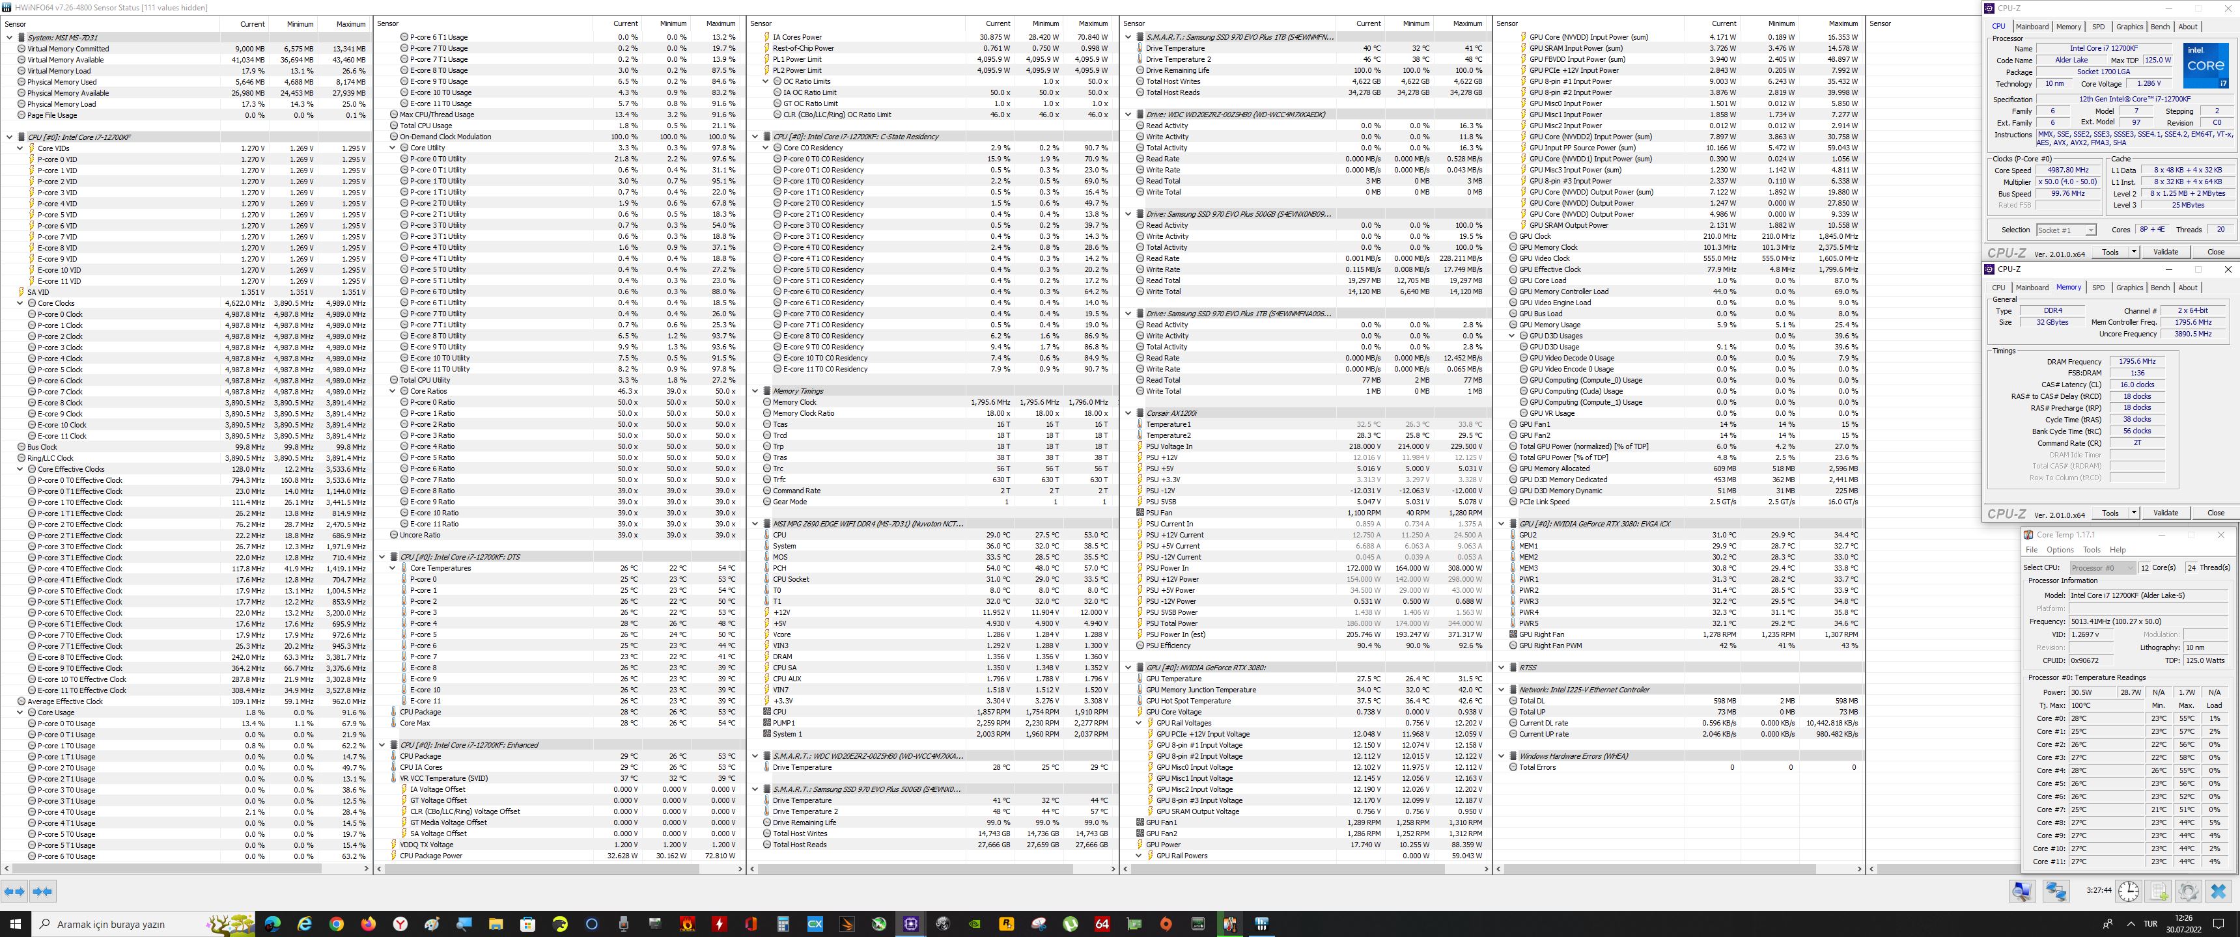The height and width of the screenshot is (937, 2240).
Task: Select 'Average Effective Clock' sensor row
Action: pyautogui.click(x=185, y=701)
